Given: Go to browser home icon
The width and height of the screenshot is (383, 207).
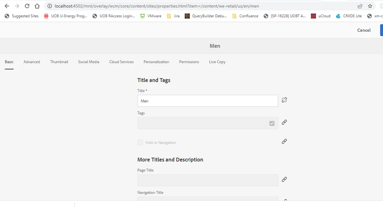Looking at the screenshot, I should point(37,6).
